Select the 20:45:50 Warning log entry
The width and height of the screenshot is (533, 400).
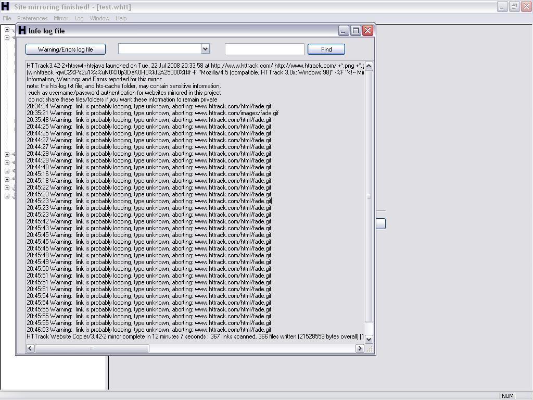coord(149,269)
